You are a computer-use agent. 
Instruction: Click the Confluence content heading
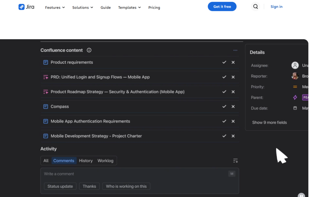coord(61,50)
